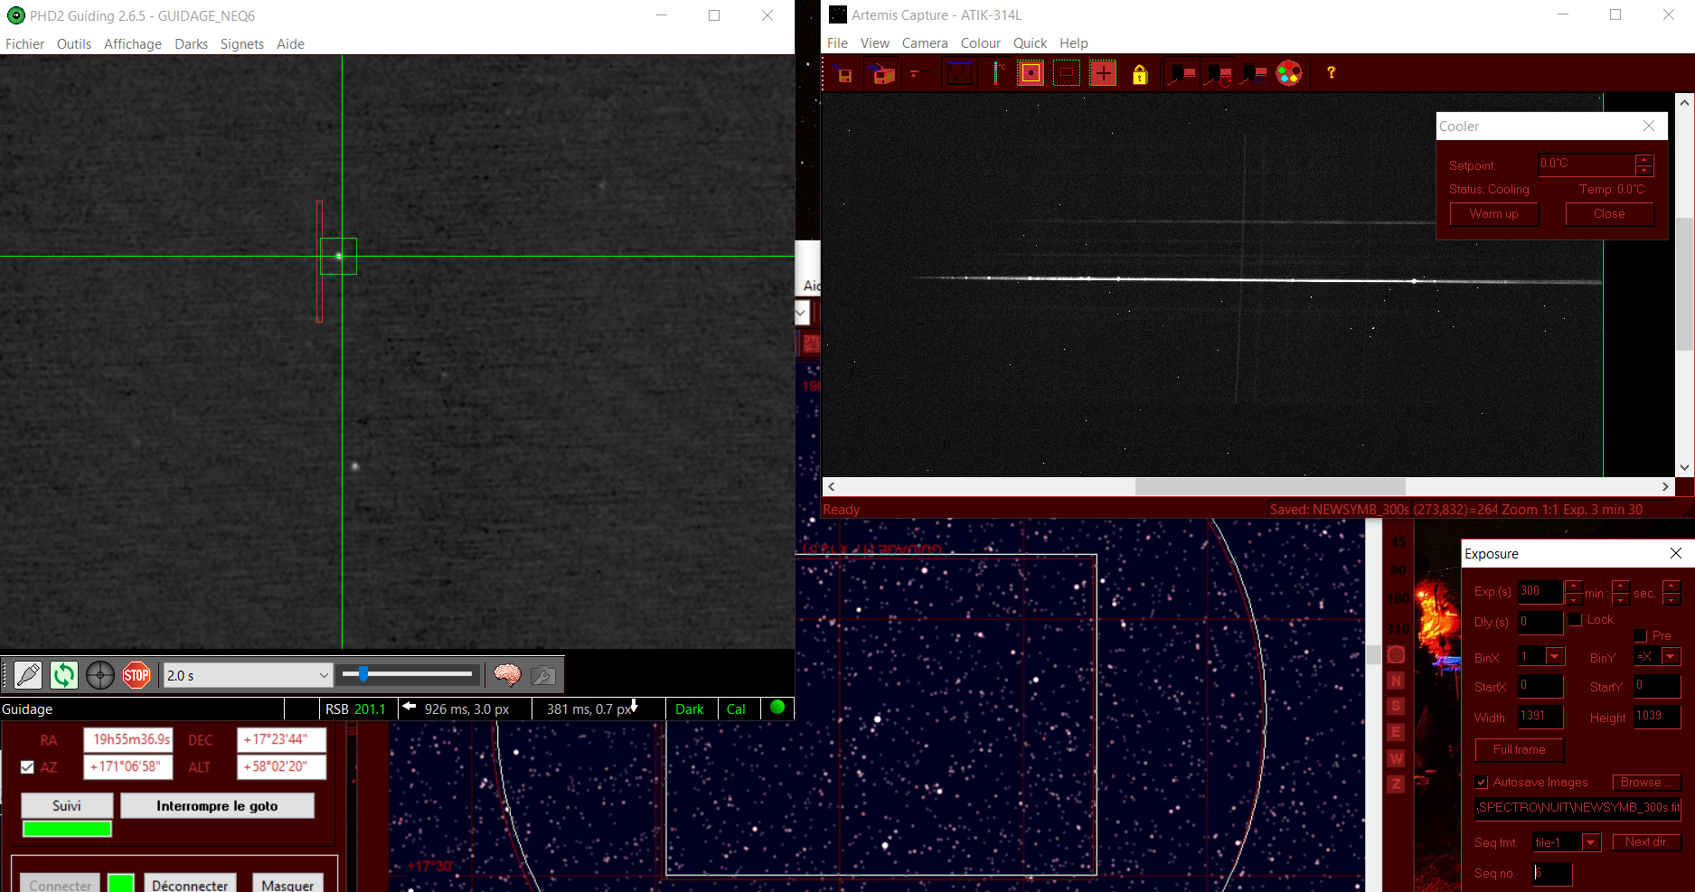This screenshot has height=892, width=1695.
Task: Click the yellow question mark help icon
Action: click(x=1331, y=73)
